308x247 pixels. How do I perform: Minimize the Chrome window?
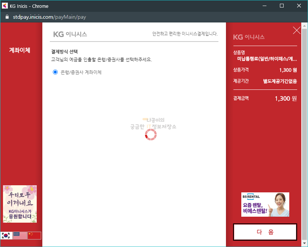point(265,6)
